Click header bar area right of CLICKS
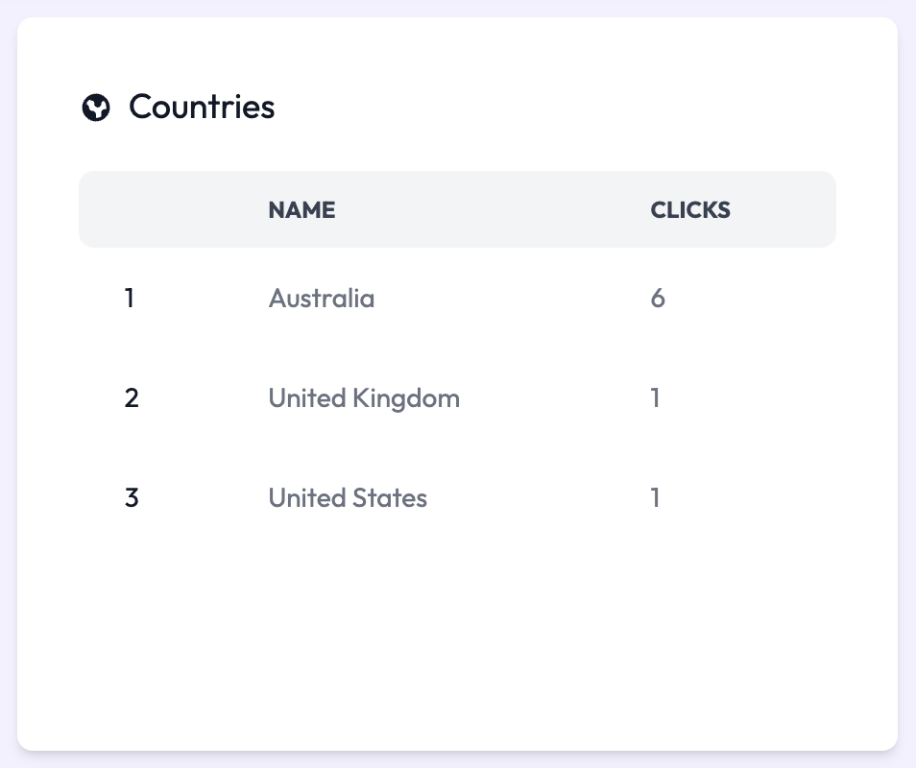916x768 pixels. 787,210
